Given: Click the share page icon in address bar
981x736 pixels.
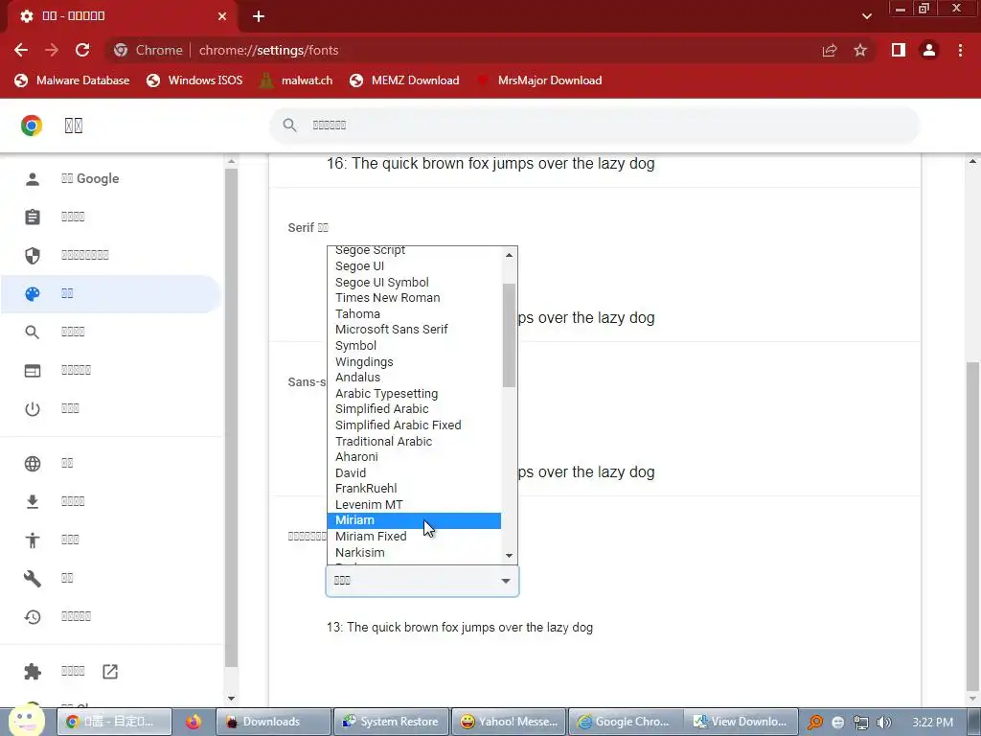Looking at the screenshot, I should click(x=830, y=50).
